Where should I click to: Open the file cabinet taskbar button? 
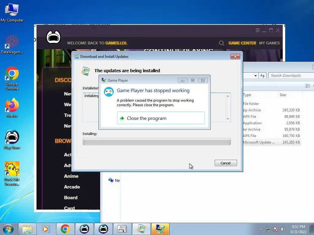point(122,229)
